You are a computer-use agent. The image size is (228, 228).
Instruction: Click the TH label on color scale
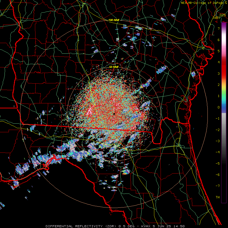[218, 197]
